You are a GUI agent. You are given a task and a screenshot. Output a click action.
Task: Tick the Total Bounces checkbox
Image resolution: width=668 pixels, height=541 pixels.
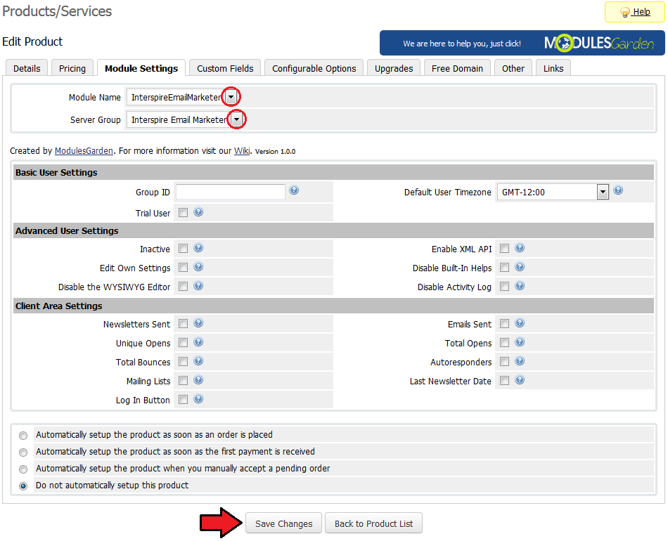(x=184, y=362)
